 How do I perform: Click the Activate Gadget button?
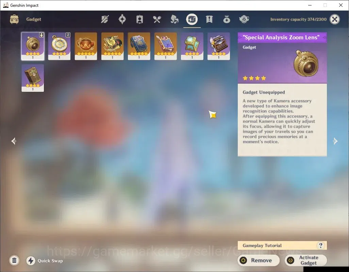[x=306, y=260]
